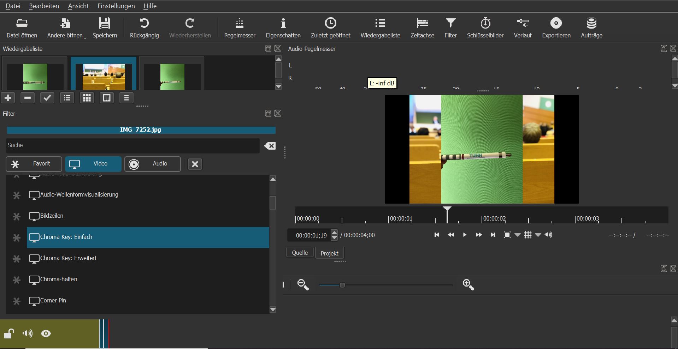Unlock the timeline track lock
Screen dimensions: 678x349
click(9, 333)
